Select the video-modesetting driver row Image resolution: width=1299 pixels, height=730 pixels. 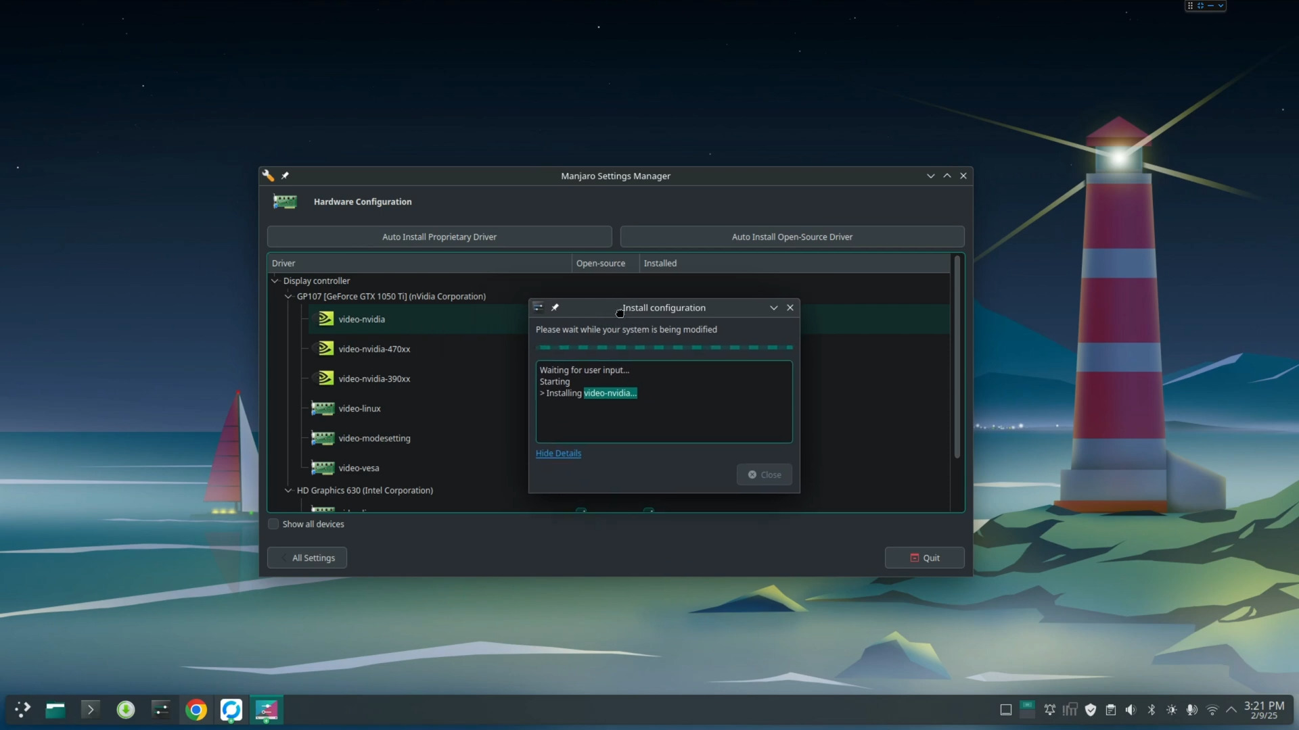(417, 438)
